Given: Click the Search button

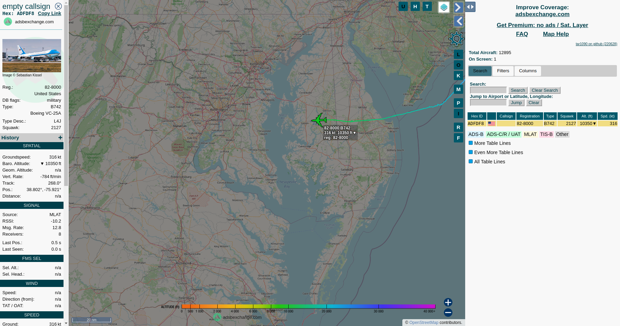Looking at the screenshot, I should [x=518, y=90].
